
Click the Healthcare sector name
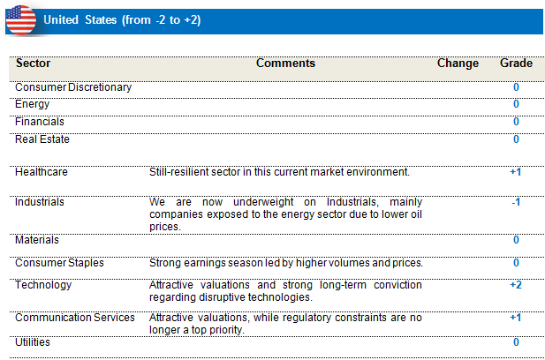[42, 172]
